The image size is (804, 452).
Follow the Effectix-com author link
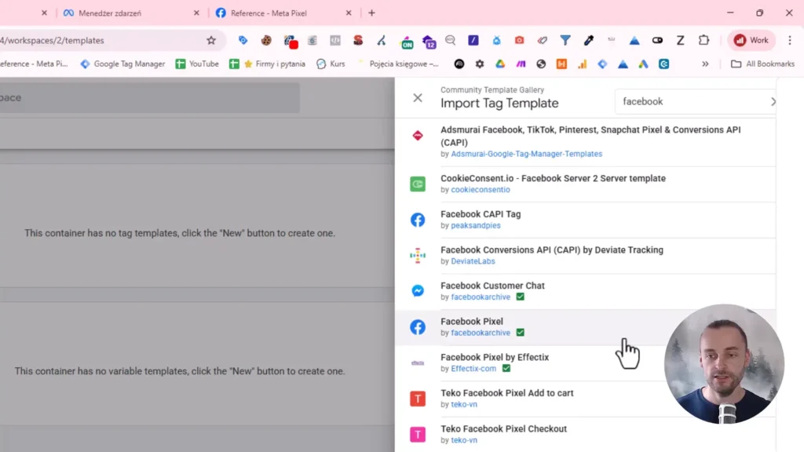473,369
